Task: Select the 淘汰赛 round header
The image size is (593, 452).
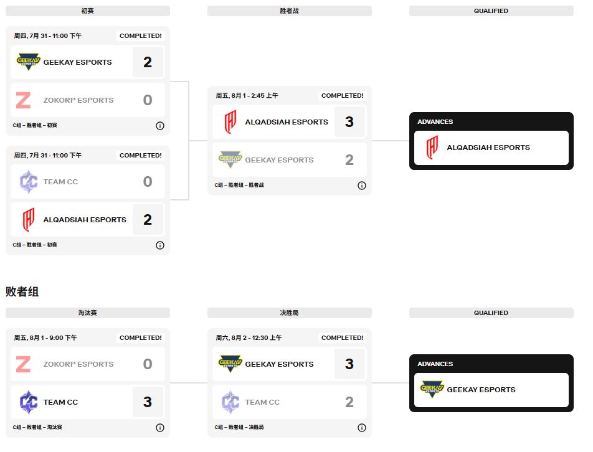Action: (88, 313)
